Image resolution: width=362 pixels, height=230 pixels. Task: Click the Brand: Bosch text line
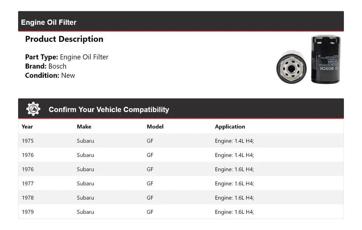(46, 66)
